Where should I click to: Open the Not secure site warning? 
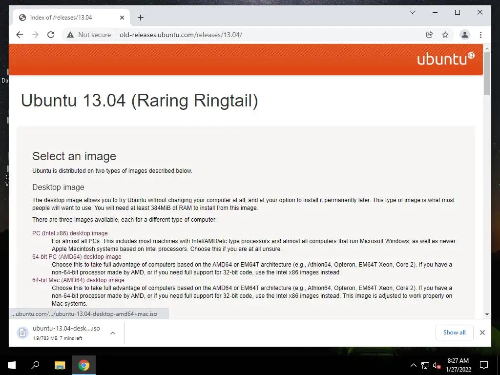pos(89,35)
